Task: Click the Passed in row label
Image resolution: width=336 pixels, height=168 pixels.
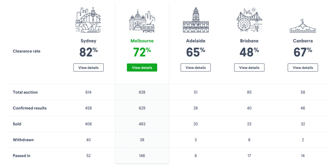Action: click(x=21, y=156)
